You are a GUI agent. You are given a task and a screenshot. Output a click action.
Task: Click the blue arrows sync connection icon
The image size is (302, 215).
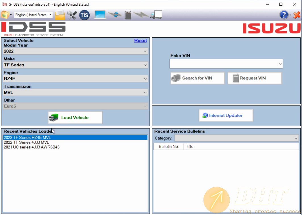(x=115, y=15)
